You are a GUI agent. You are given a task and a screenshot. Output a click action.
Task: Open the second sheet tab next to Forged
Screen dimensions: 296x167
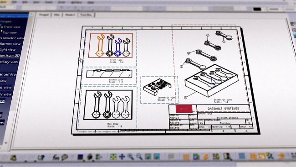point(56,15)
